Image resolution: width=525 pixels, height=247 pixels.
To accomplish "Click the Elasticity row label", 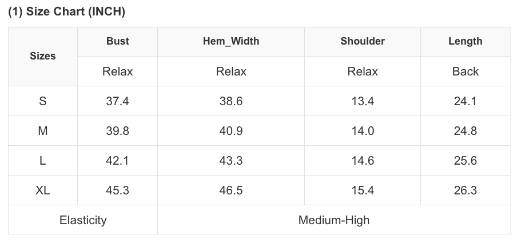I will coord(83,220).
